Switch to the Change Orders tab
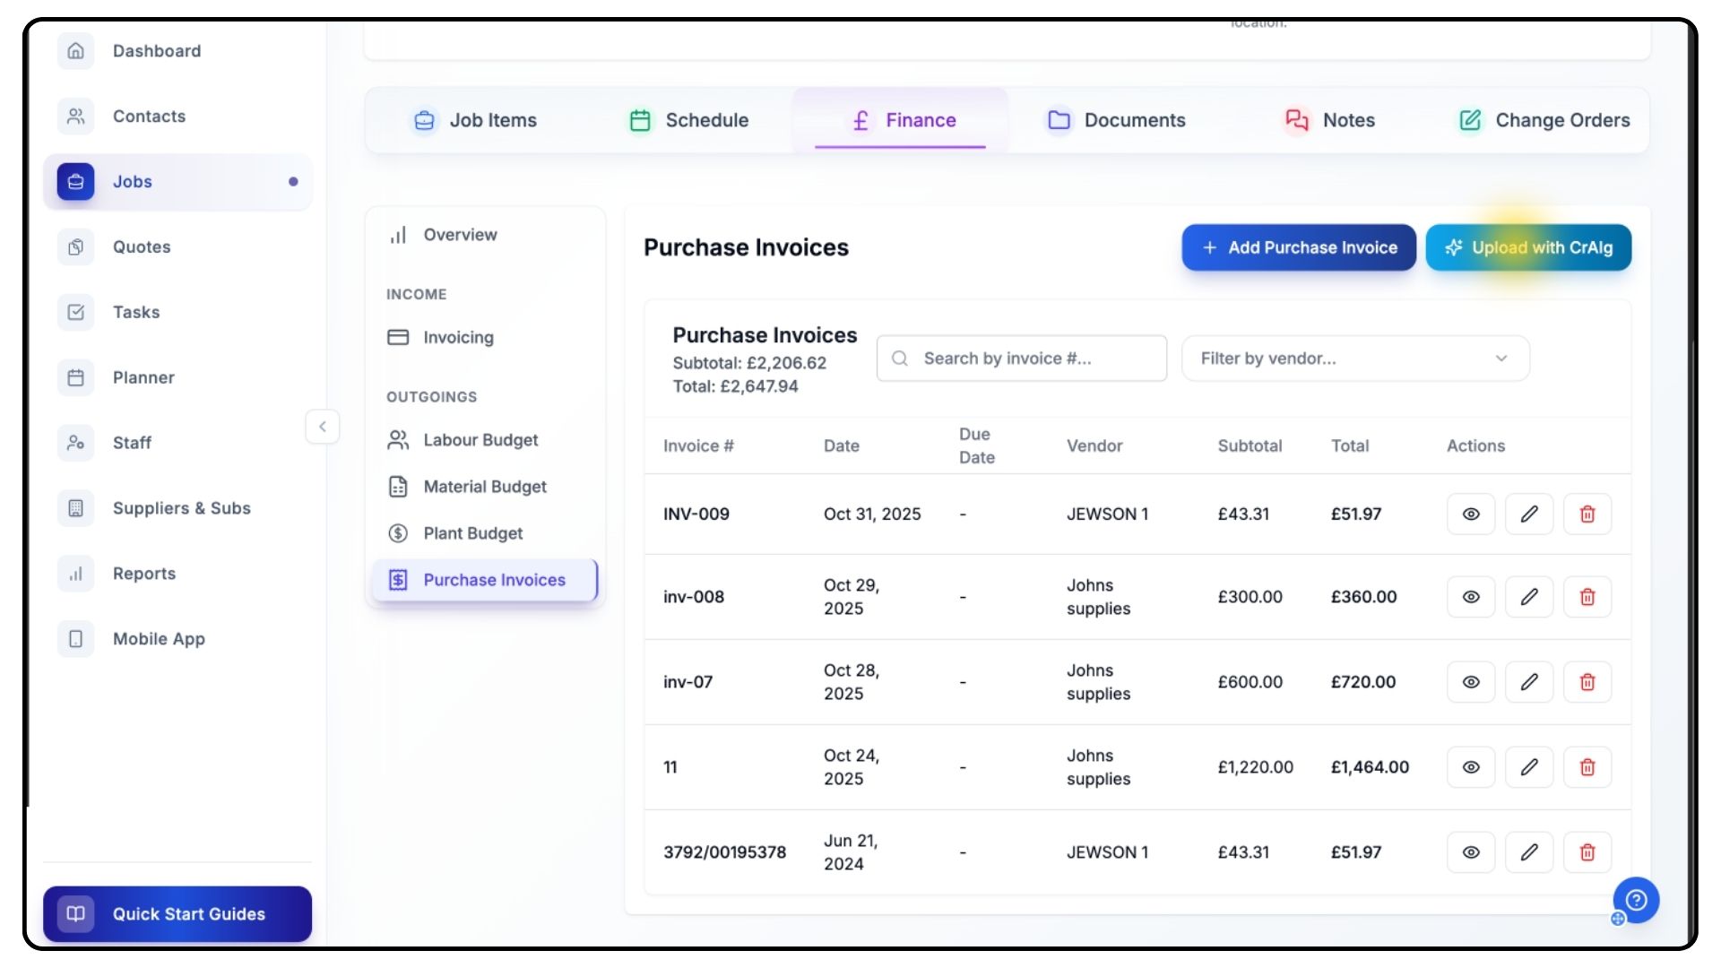The width and height of the screenshot is (1721, 968). (1544, 120)
